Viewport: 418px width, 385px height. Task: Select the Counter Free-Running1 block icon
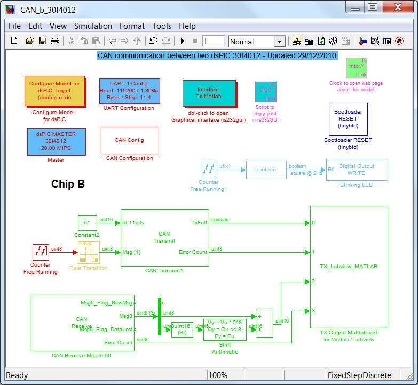[x=209, y=170]
